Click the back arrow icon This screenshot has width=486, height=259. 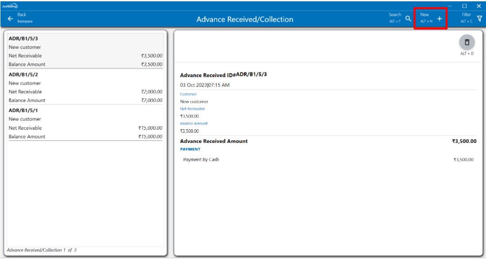click(x=10, y=19)
